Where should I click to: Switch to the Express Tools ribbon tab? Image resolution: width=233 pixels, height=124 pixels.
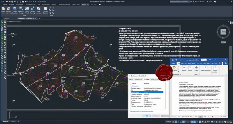coord(76,5)
